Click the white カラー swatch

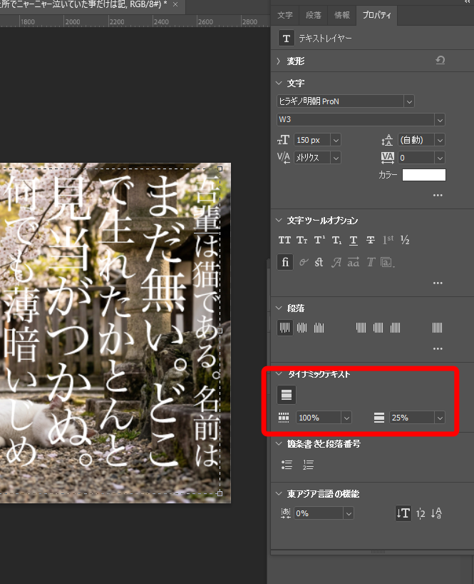tap(424, 175)
